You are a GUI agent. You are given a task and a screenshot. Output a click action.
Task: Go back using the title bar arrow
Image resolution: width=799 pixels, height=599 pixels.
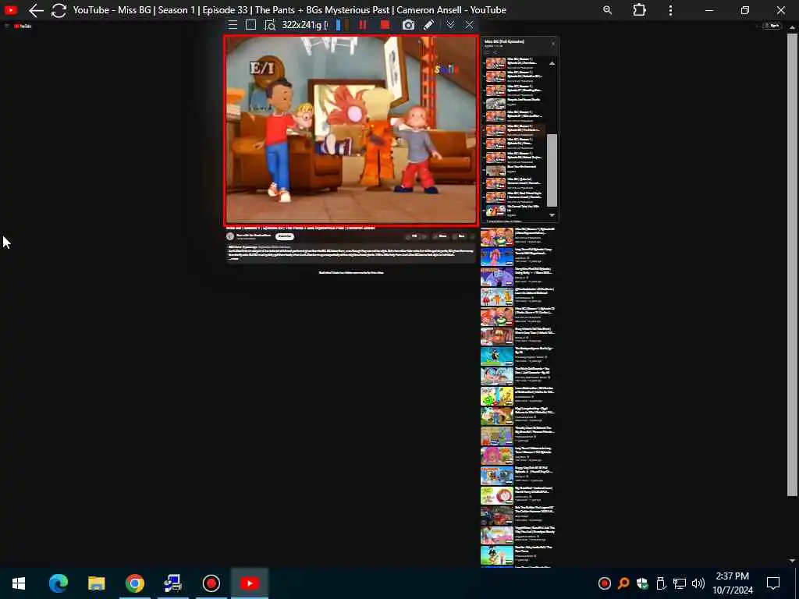point(36,10)
